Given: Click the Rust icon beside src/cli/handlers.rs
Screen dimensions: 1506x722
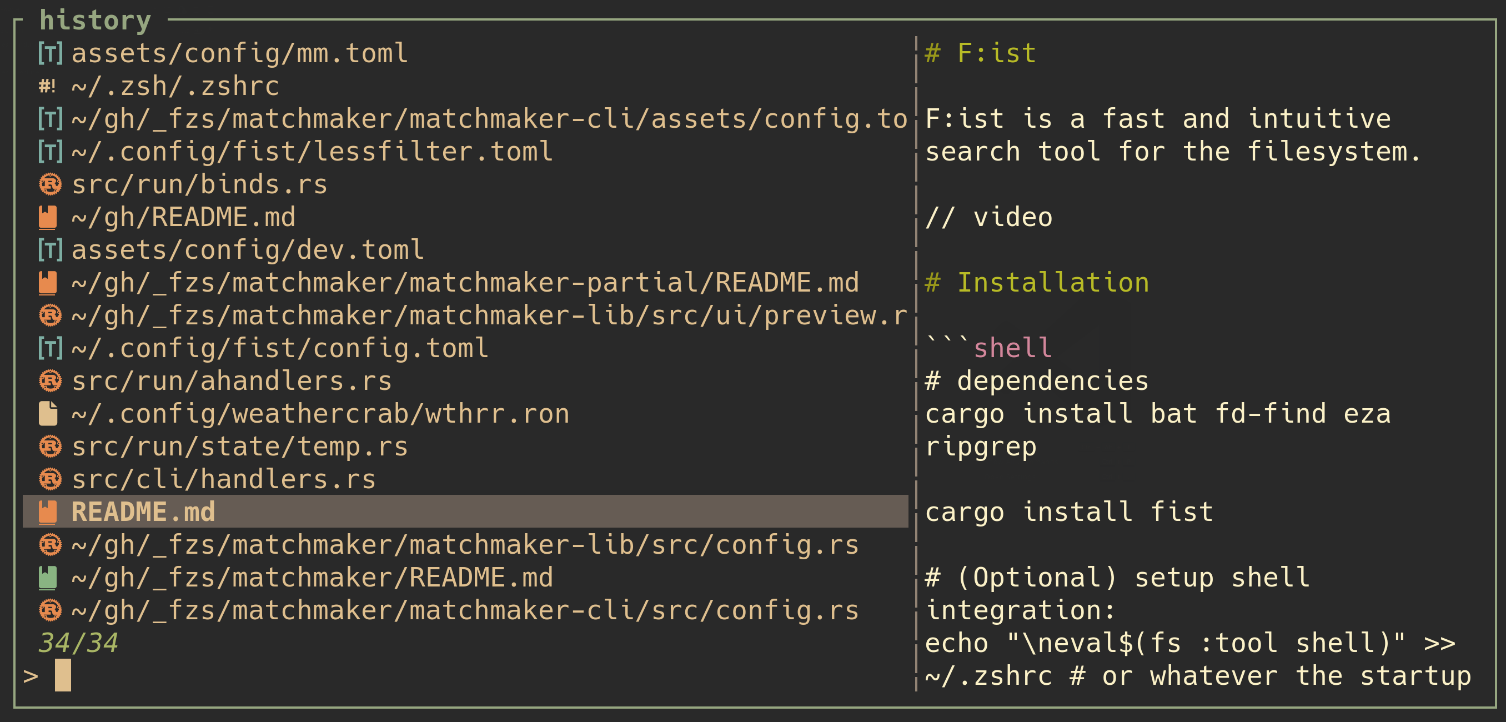Looking at the screenshot, I should click(51, 479).
